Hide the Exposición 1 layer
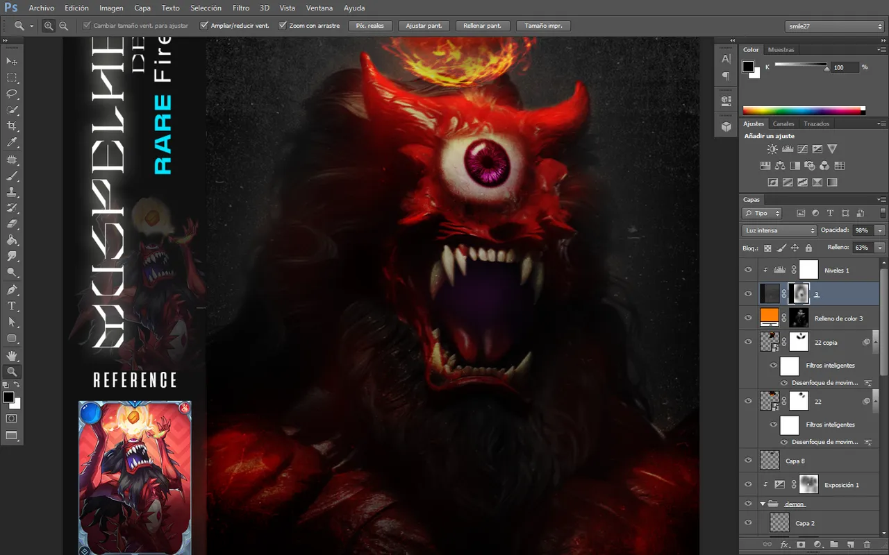889x555 pixels. point(748,485)
